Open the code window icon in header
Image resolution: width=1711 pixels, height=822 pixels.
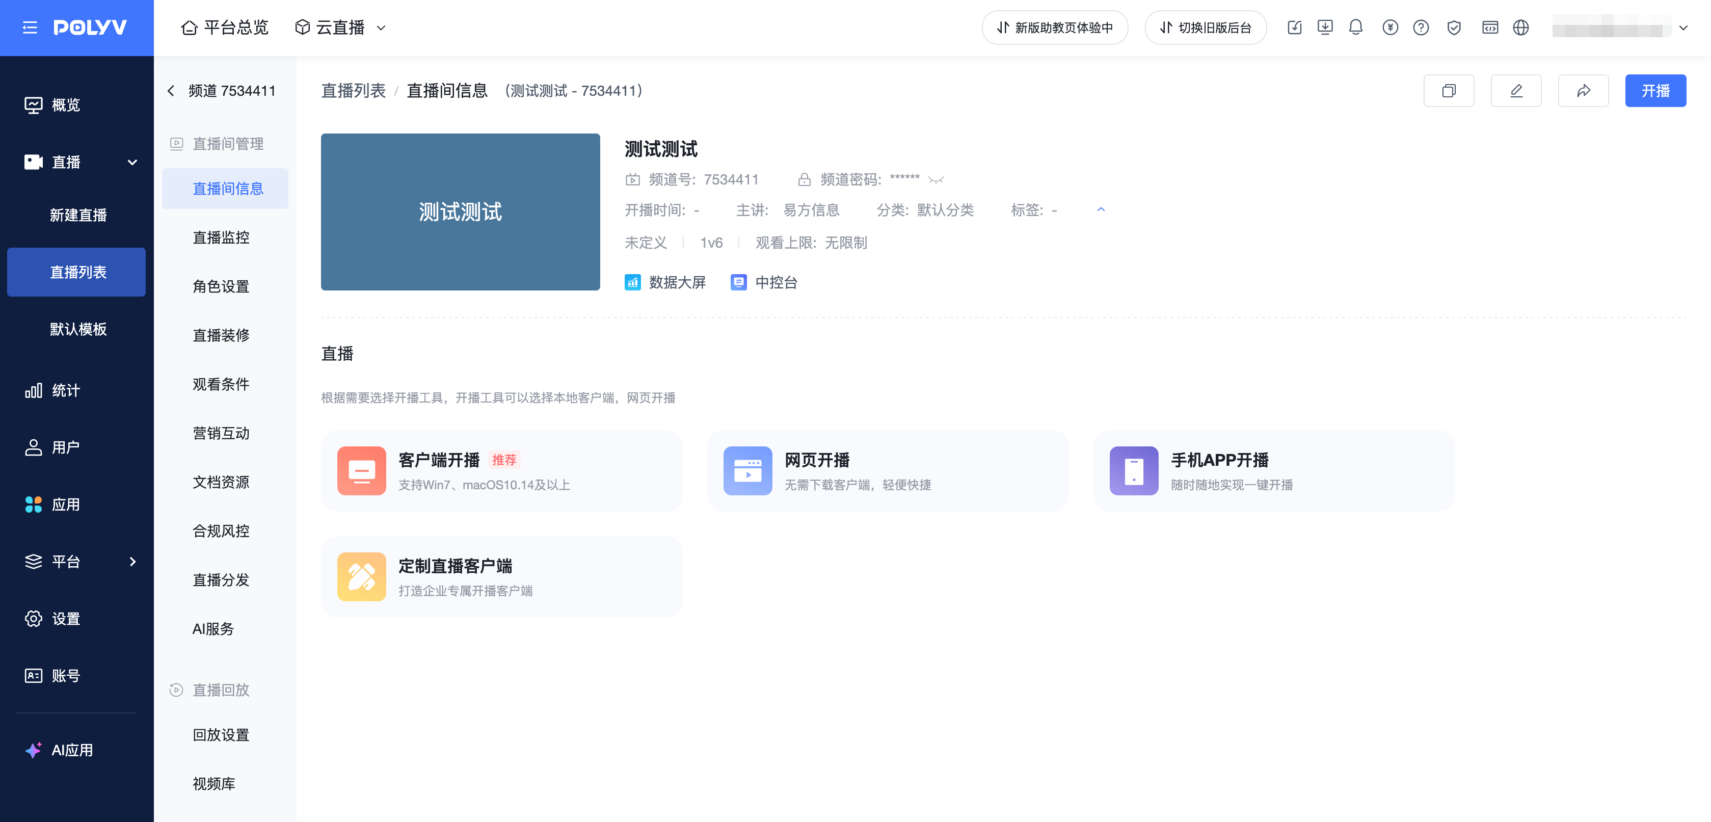pyautogui.click(x=1490, y=27)
